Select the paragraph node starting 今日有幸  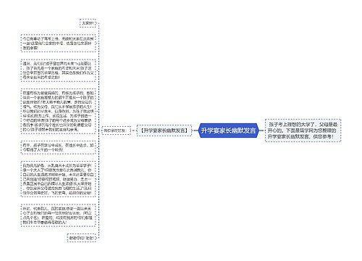pyautogui.click(x=58, y=43)
